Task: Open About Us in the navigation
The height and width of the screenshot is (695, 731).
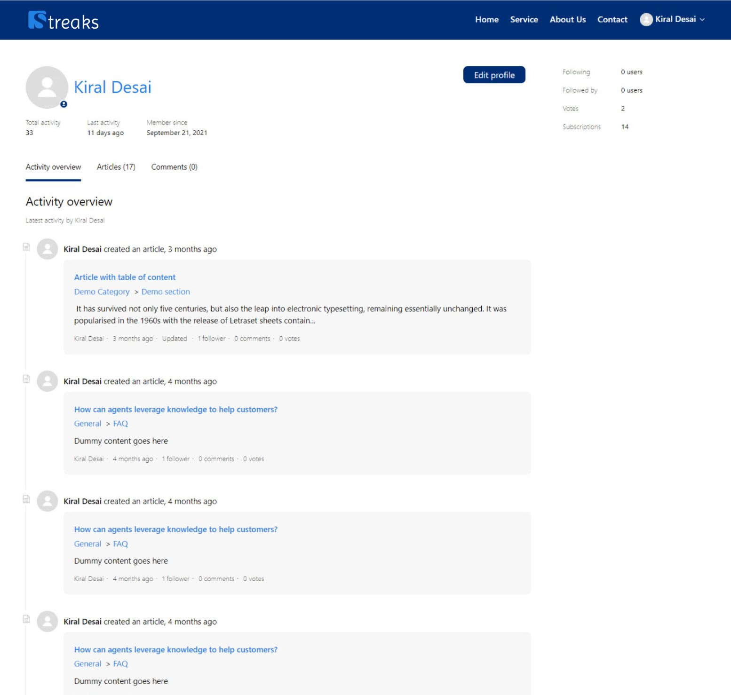Action: [x=567, y=20]
